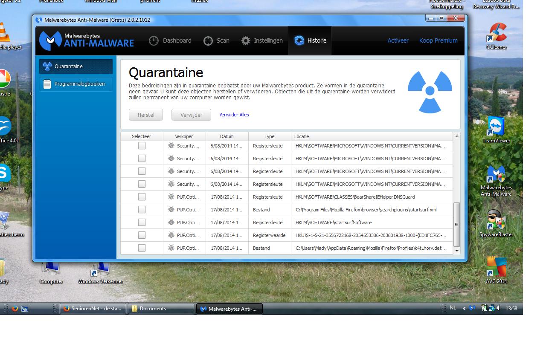The width and height of the screenshot is (546, 341).
Task: Sort list by Datum column header
Action: pos(227,136)
